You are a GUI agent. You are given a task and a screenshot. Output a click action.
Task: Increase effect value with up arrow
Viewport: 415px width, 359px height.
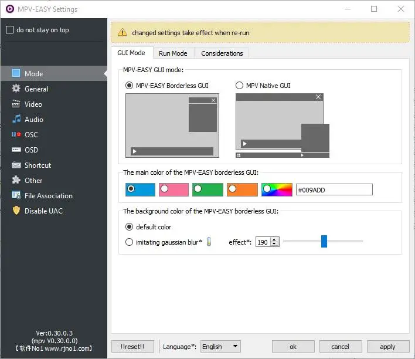(x=274, y=239)
